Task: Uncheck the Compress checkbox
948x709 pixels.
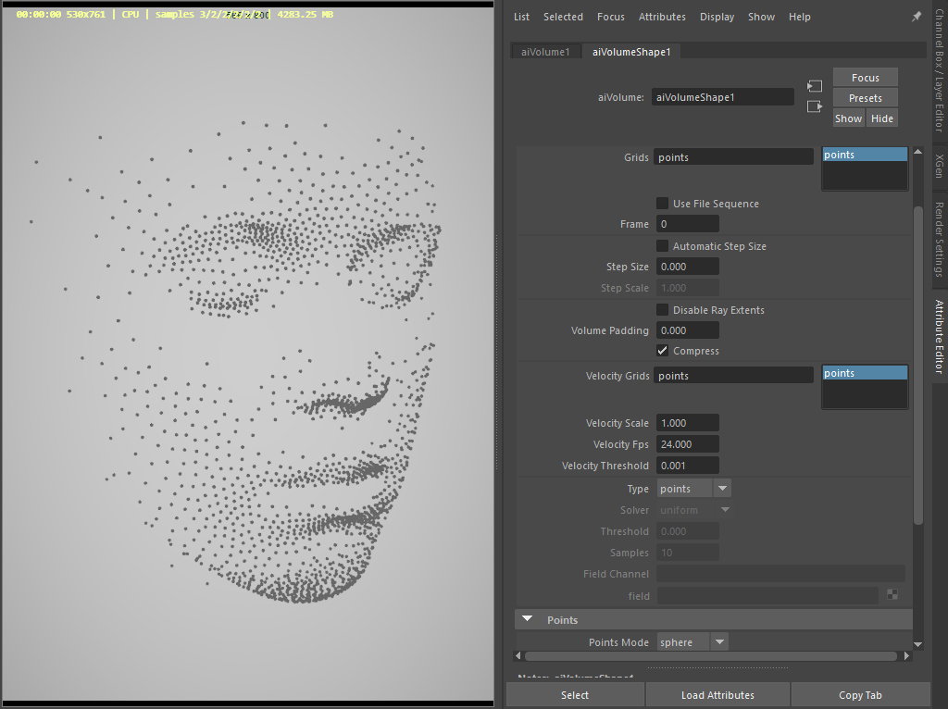Action: [x=663, y=351]
